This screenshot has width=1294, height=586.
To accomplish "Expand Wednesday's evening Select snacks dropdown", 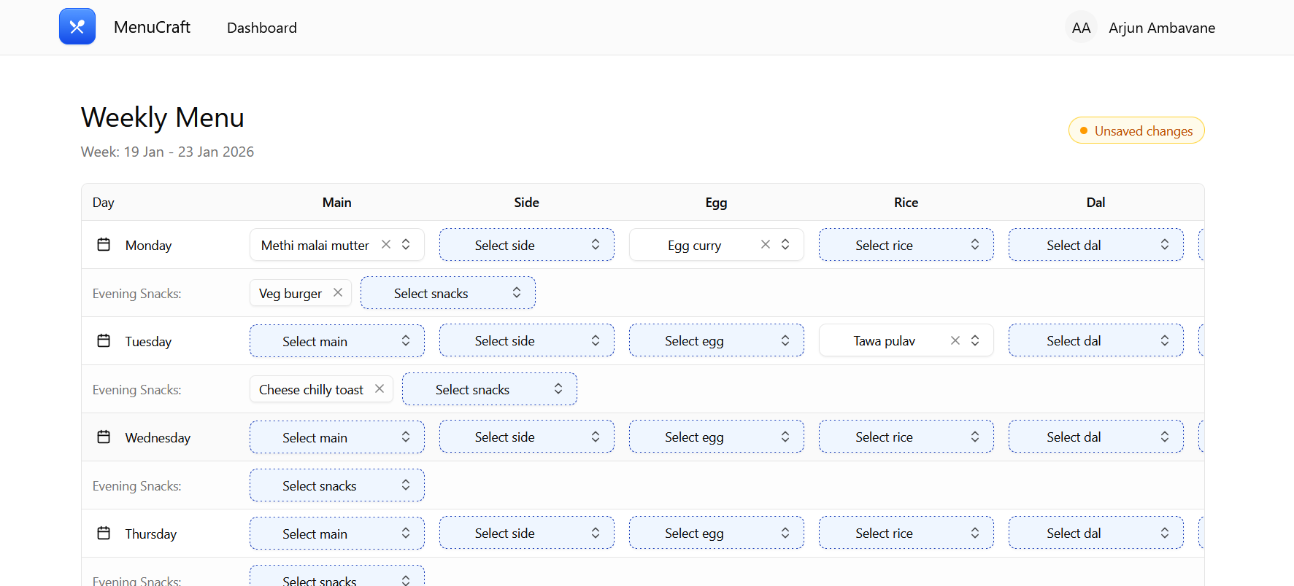I will point(336,485).
